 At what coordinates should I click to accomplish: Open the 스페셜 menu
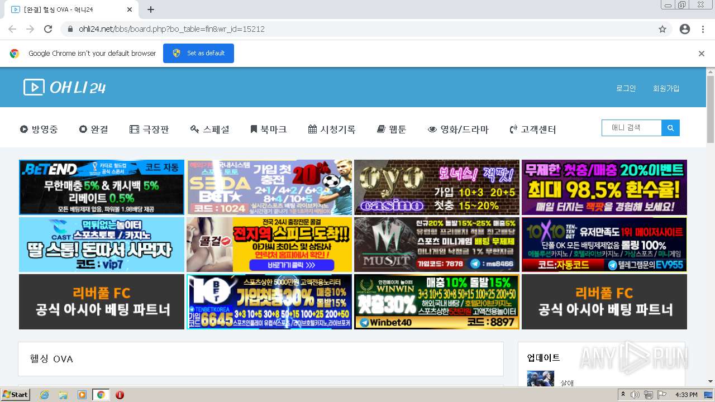[209, 129]
